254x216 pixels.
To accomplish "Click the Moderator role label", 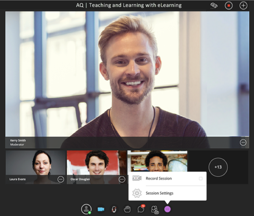I will tap(17, 145).
